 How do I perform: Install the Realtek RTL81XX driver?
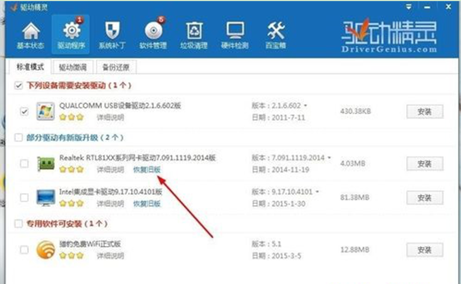(x=424, y=164)
